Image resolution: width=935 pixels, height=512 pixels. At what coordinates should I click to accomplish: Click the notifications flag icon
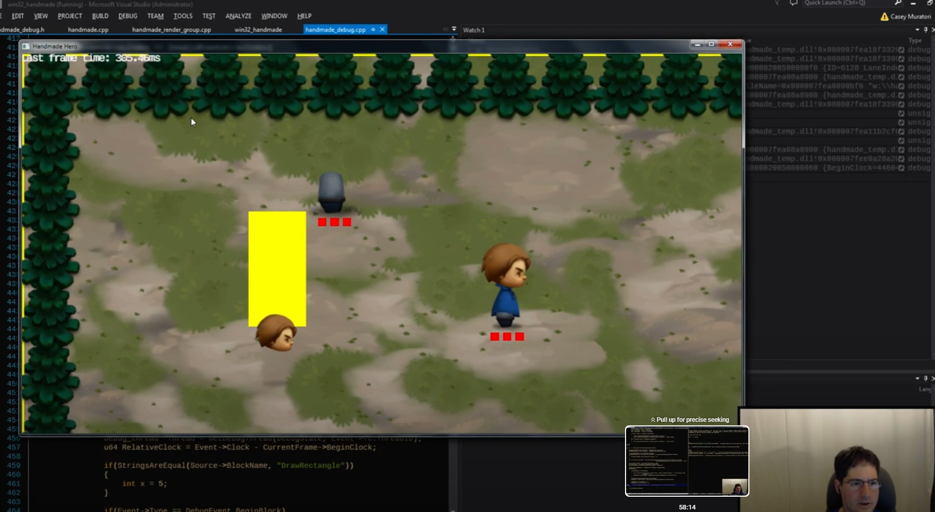777,3
